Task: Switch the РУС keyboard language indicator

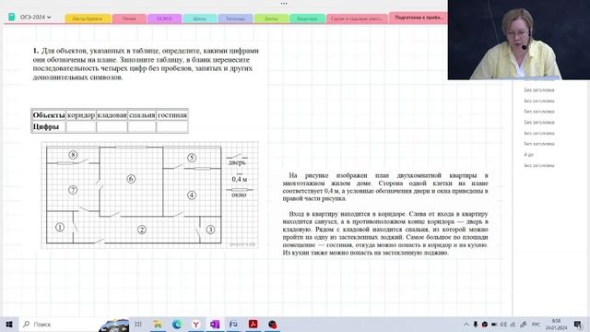Action: (536, 324)
